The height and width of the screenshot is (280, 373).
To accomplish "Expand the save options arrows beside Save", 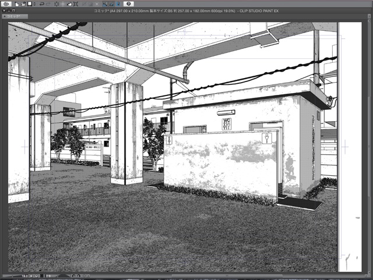I will [x=34, y=4].
